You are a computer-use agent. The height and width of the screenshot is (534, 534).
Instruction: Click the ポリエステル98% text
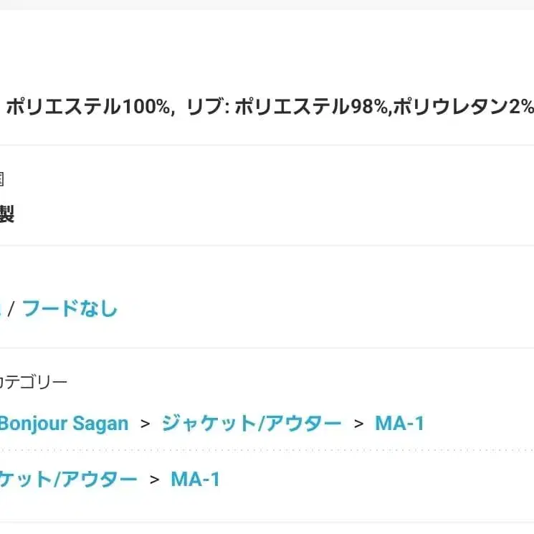[x=312, y=108]
